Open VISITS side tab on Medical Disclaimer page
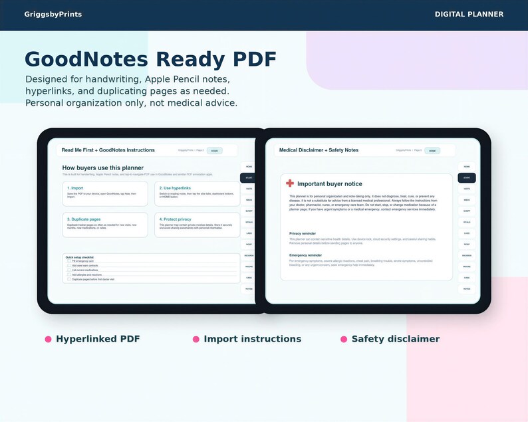 pyautogui.click(x=467, y=189)
